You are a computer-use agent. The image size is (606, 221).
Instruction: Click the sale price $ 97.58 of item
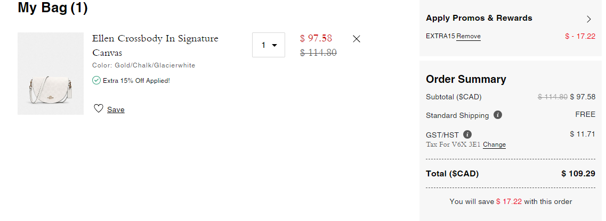tap(316, 38)
